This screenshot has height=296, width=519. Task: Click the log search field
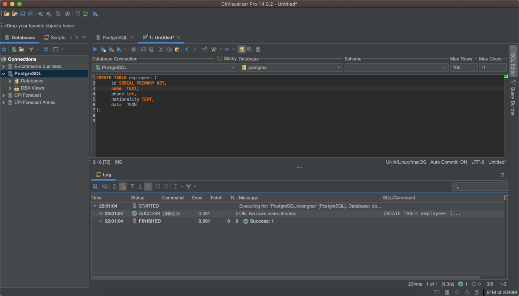[x=480, y=186]
